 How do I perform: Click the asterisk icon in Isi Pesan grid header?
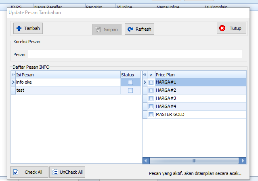tap(13, 75)
